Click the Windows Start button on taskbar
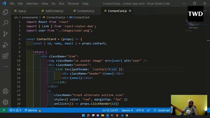The height and width of the screenshot is (118, 210). coord(83,115)
